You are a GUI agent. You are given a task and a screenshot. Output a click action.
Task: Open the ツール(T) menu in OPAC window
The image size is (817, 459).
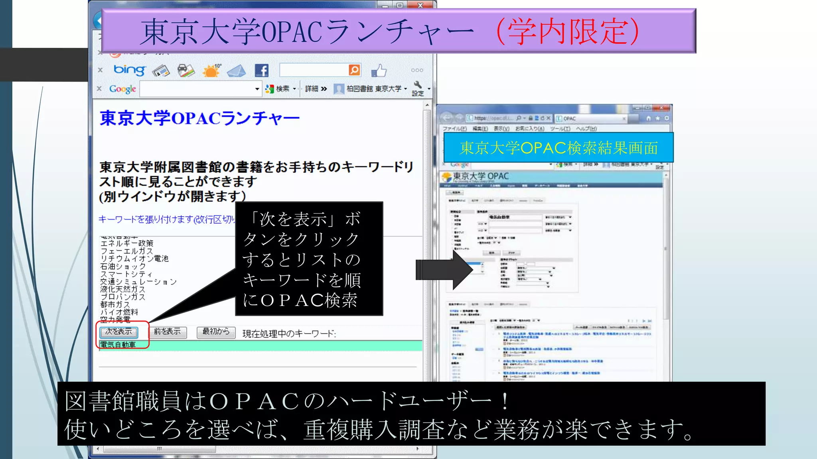pos(560,129)
